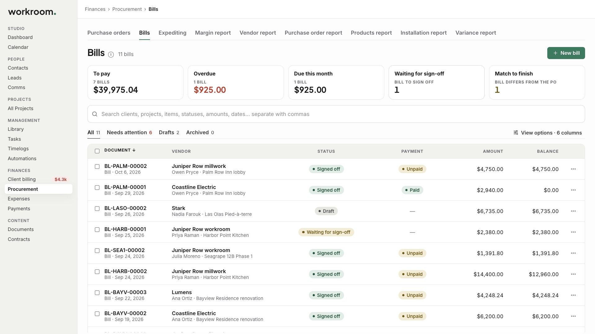This screenshot has height=334, width=595.
Task: Check the box for BL-BAYV-00003
Action: [x=97, y=293]
